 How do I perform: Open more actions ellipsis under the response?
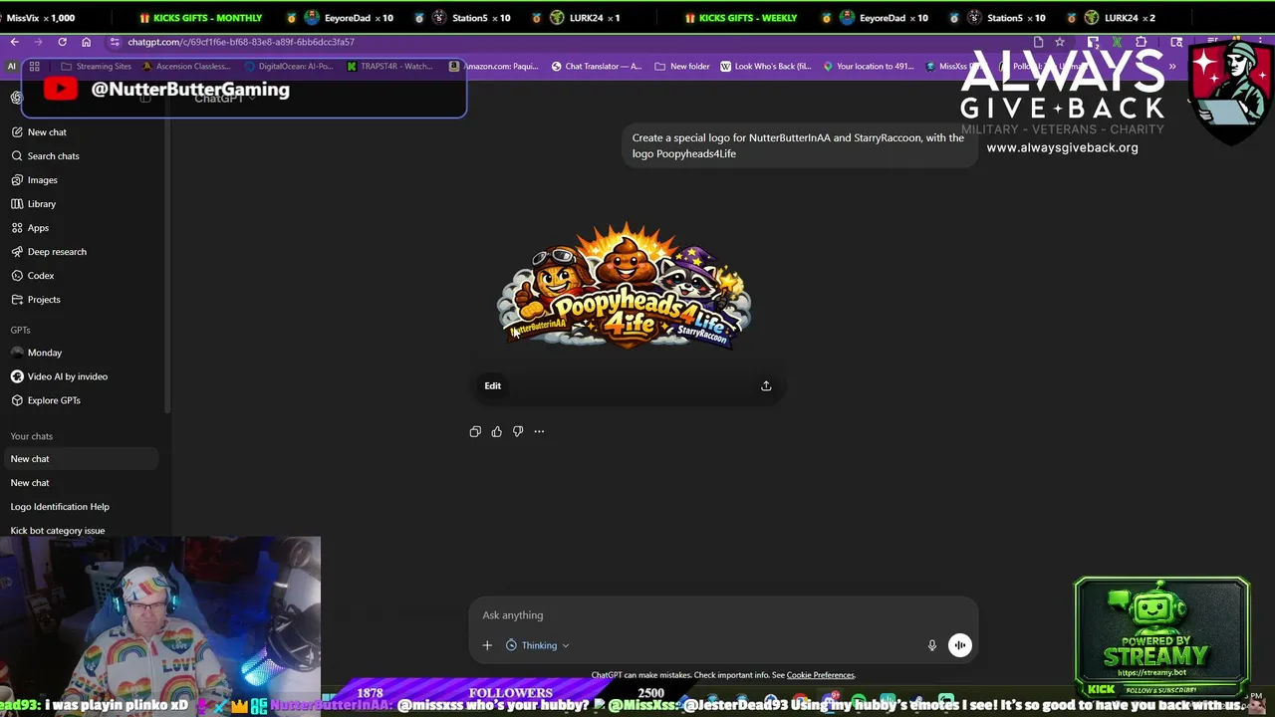[x=539, y=431]
